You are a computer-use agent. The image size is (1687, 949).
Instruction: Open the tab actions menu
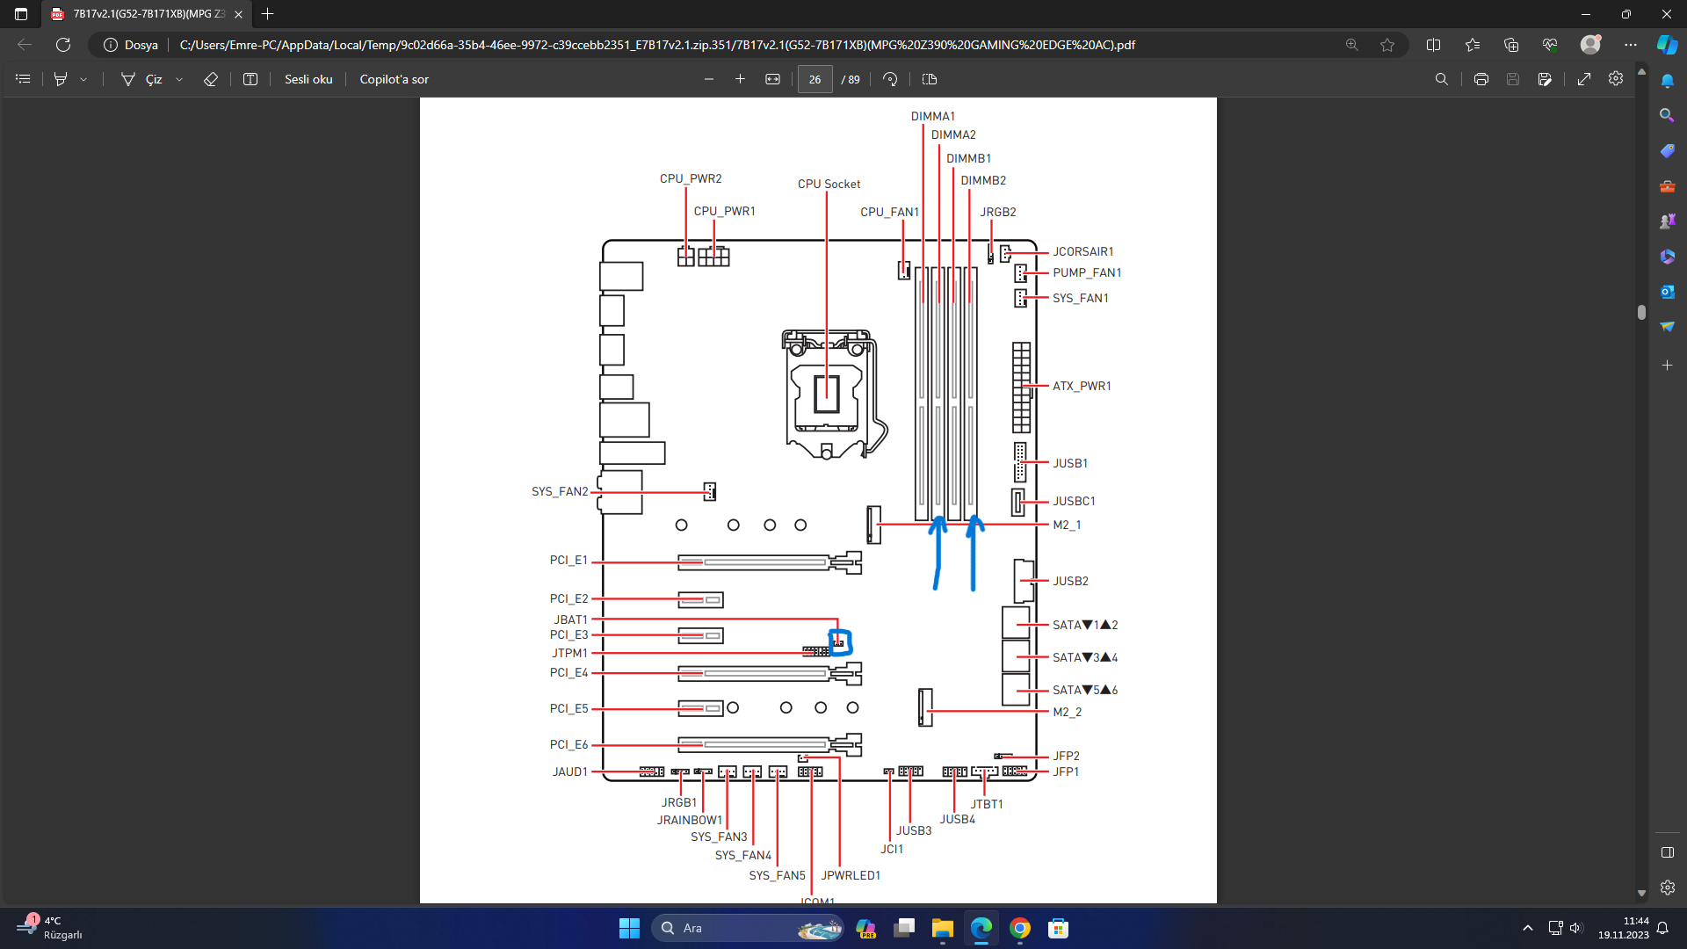tap(21, 14)
